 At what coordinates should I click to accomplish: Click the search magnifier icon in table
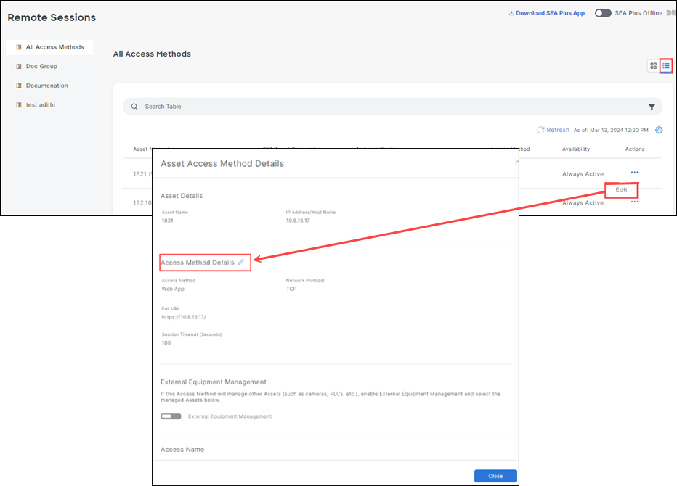pyautogui.click(x=134, y=106)
